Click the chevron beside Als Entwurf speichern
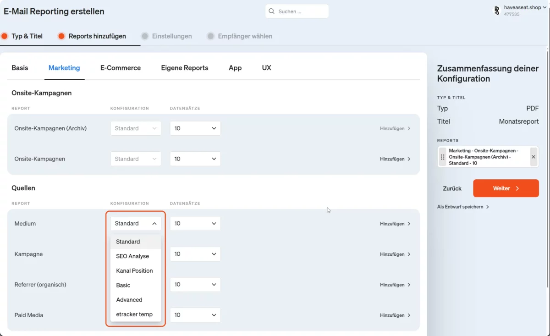 point(488,207)
